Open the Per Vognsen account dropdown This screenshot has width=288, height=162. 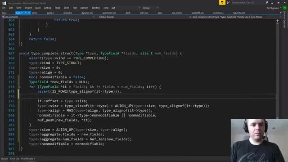pyautogui.click(x=274, y=8)
